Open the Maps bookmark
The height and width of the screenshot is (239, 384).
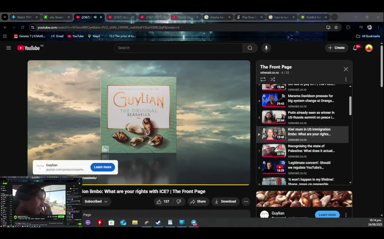pyautogui.click(x=94, y=36)
